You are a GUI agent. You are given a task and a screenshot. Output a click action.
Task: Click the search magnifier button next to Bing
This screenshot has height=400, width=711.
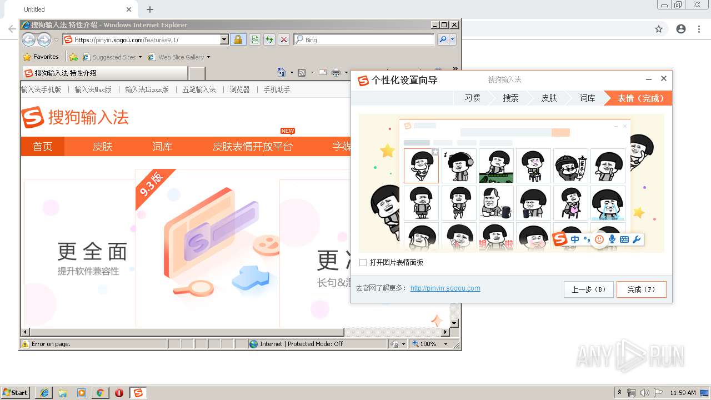(443, 39)
